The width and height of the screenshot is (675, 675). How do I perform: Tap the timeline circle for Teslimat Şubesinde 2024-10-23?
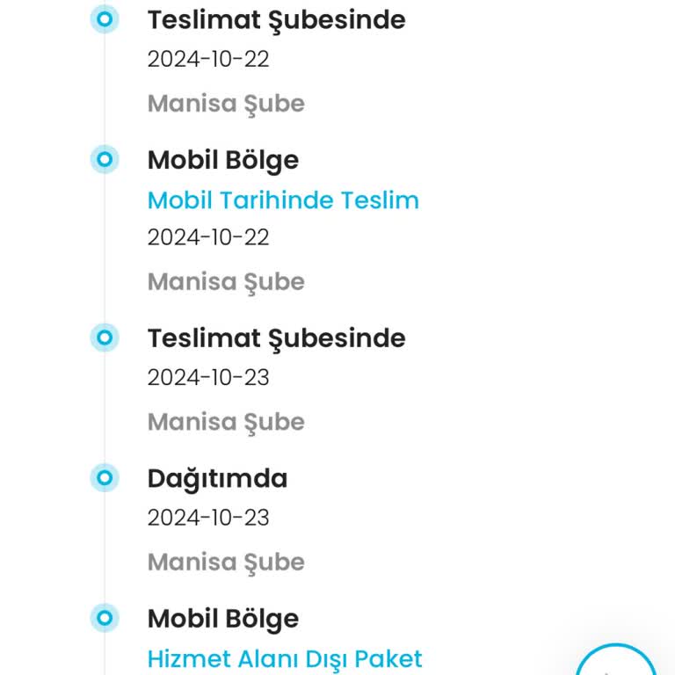[105, 337]
